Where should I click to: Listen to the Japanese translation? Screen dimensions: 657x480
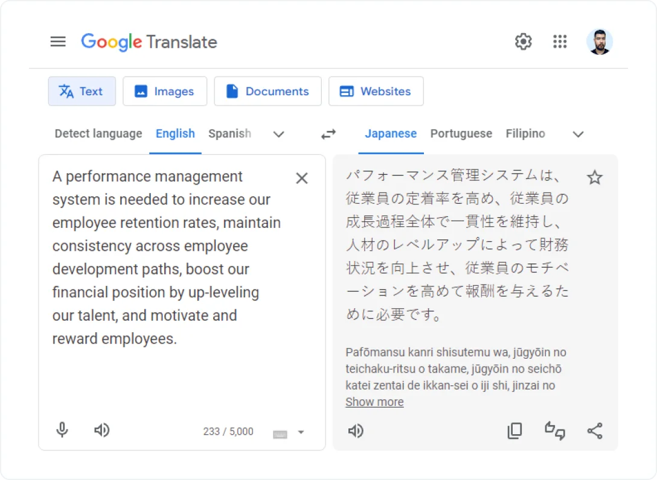point(356,431)
